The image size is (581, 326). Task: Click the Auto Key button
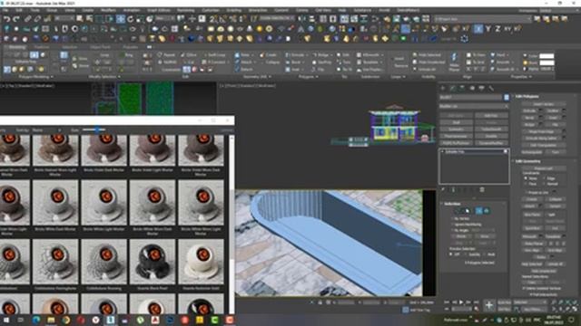505,302
